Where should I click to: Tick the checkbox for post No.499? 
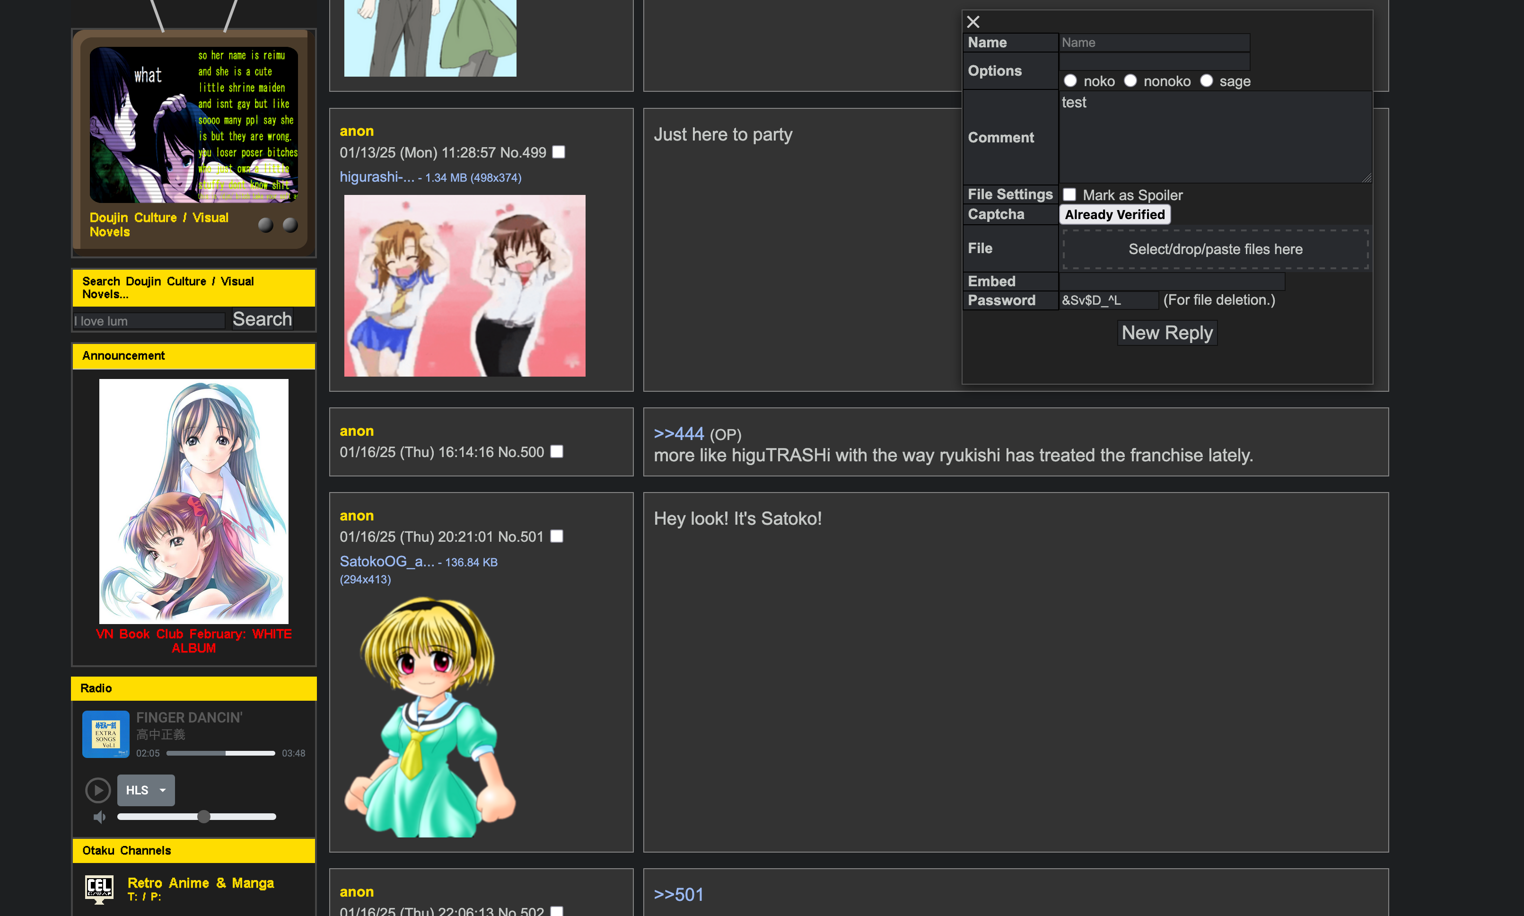tap(559, 152)
